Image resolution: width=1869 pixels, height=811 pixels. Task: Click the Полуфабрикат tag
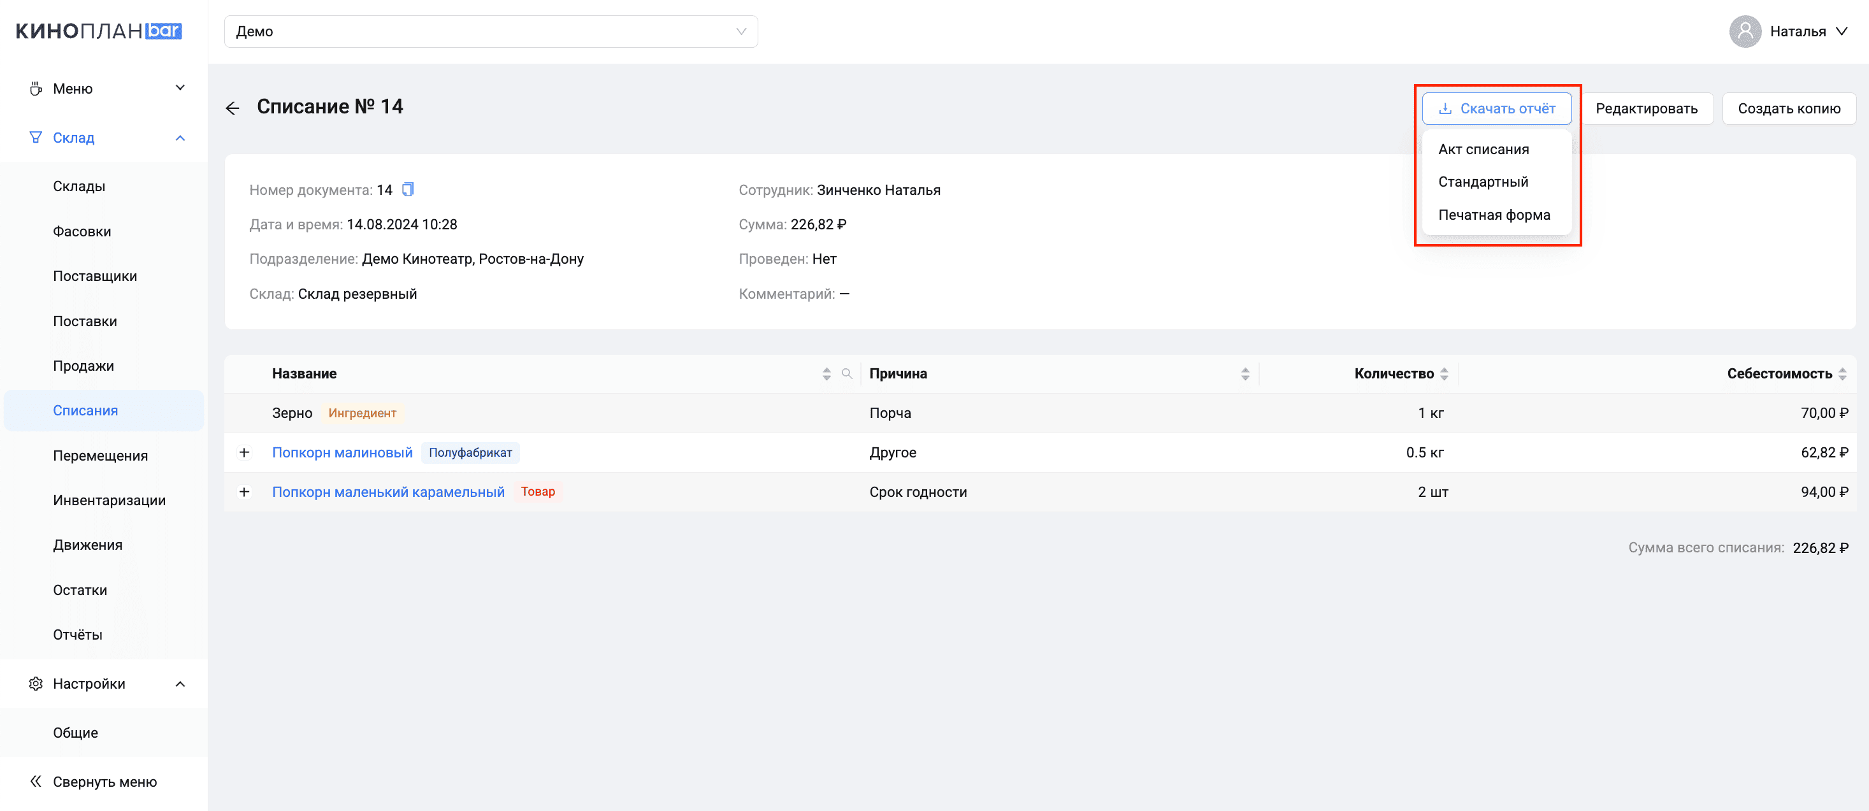pyautogui.click(x=470, y=452)
